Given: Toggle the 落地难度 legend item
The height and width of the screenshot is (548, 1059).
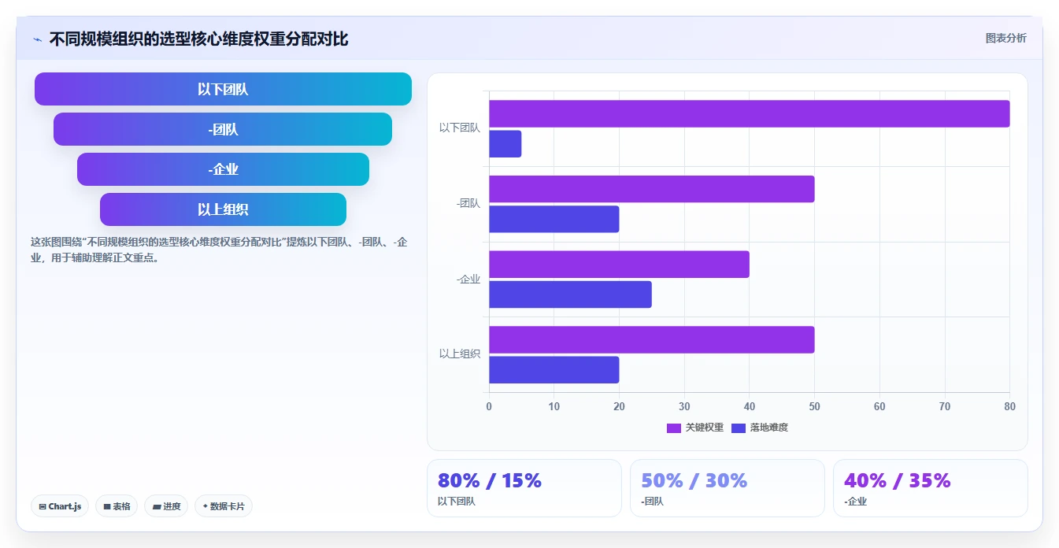Looking at the screenshot, I should 760,428.
